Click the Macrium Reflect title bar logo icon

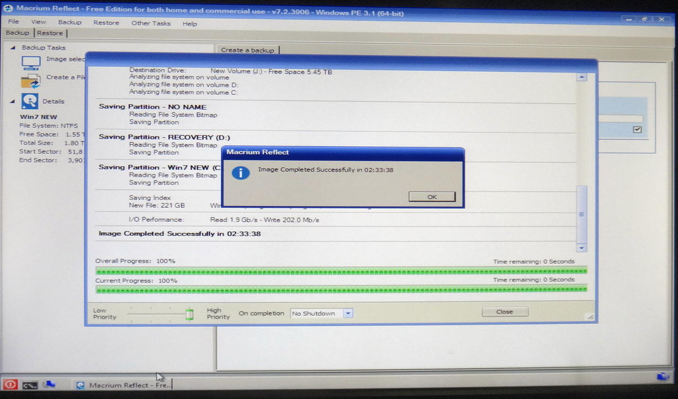8,8
